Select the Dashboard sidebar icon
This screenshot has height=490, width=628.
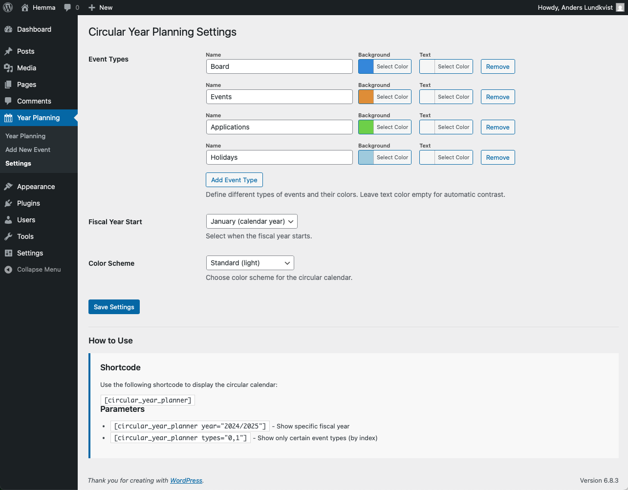pyautogui.click(x=10, y=29)
